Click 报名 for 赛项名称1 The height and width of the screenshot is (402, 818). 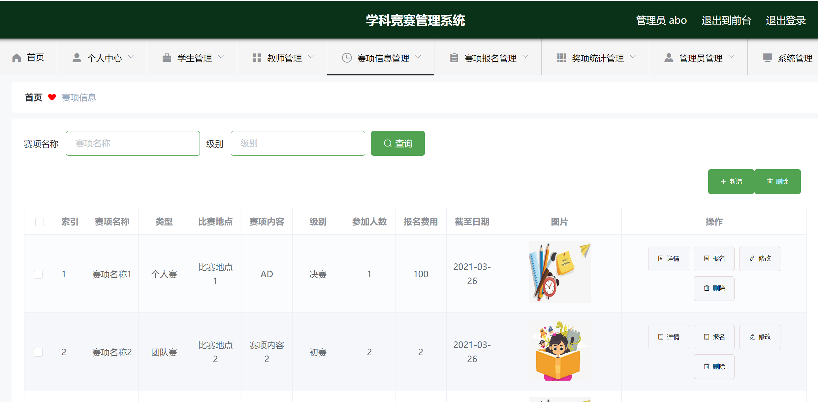pyautogui.click(x=714, y=259)
